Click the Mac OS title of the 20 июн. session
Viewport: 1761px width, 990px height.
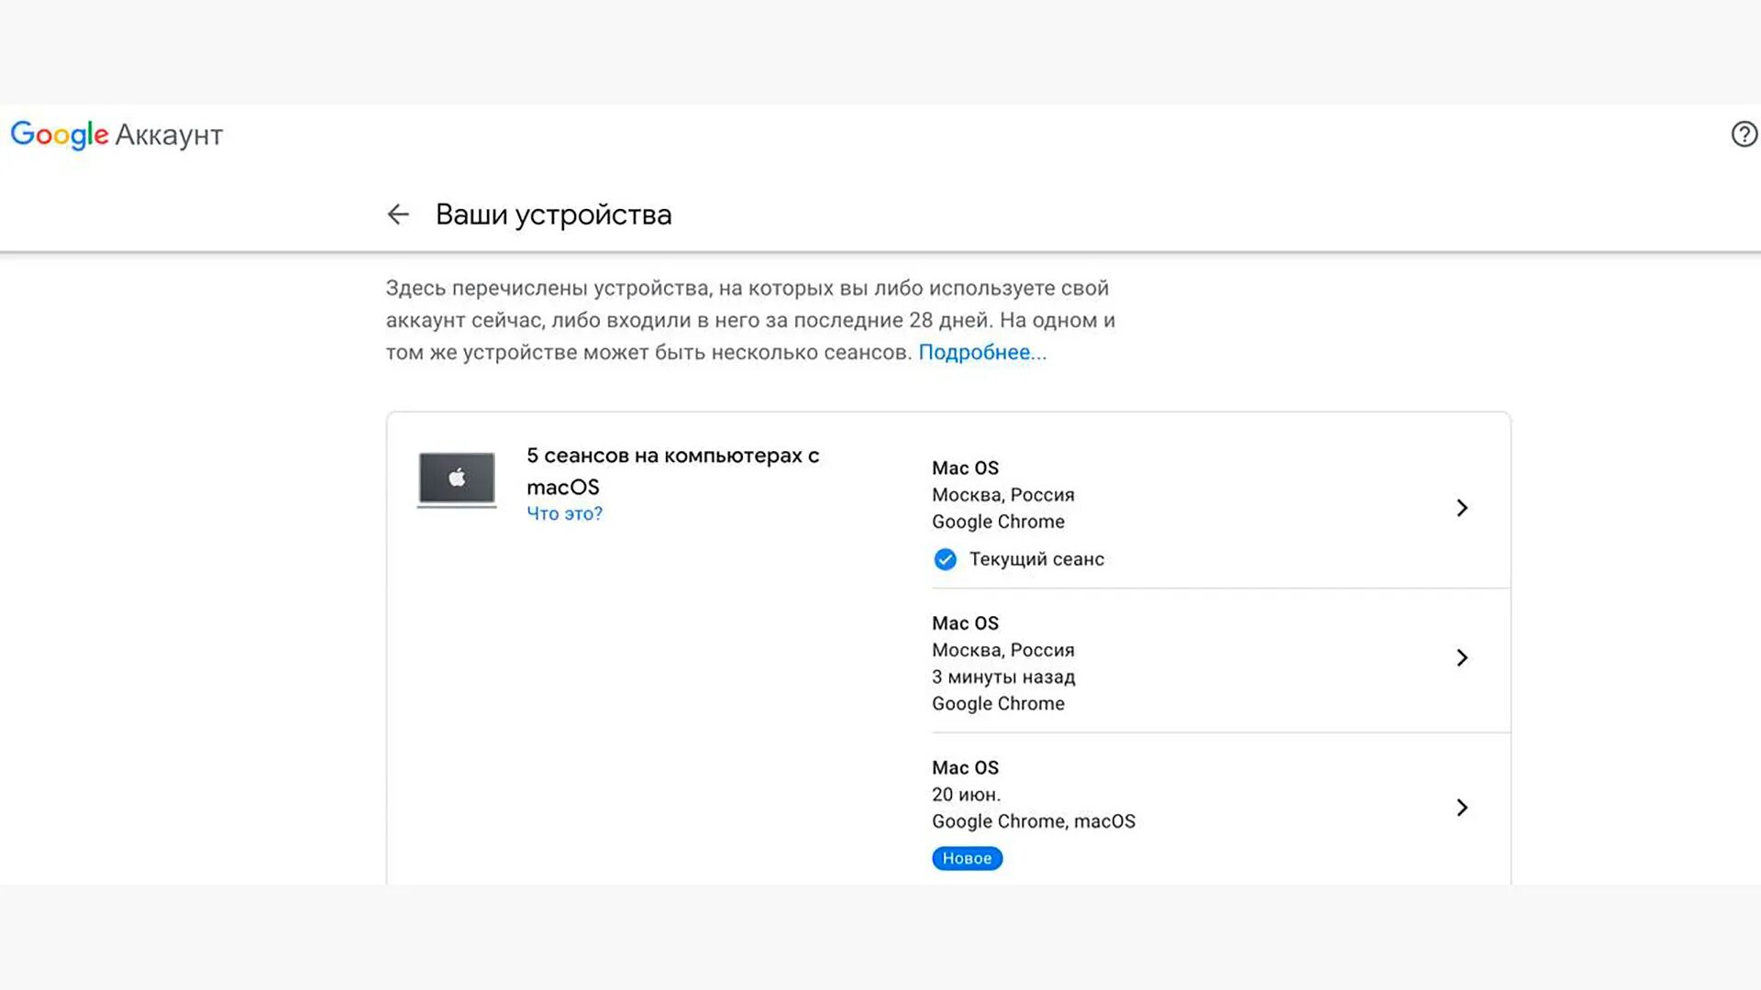pos(965,768)
